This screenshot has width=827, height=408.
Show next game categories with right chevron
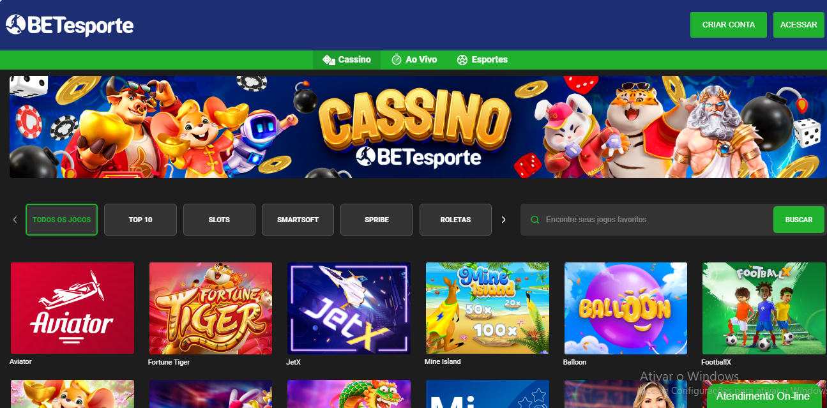pos(503,220)
